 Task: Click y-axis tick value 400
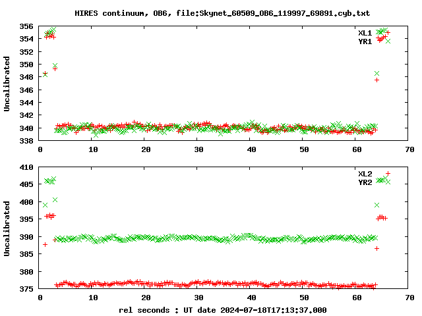tap(26, 202)
